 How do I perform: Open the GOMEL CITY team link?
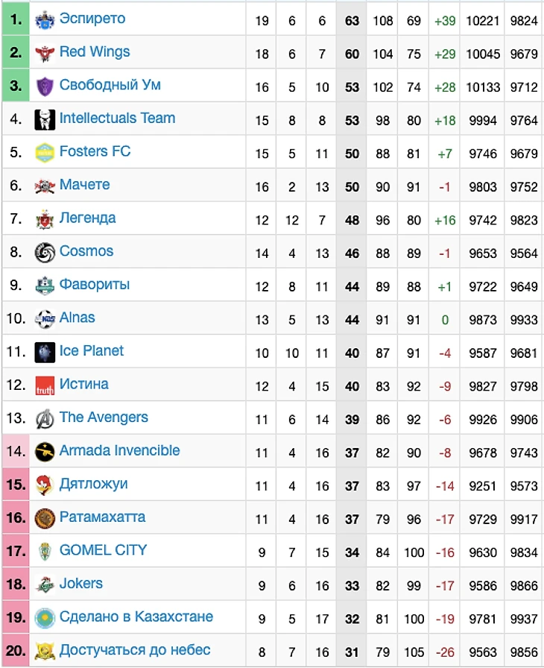coord(103,550)
